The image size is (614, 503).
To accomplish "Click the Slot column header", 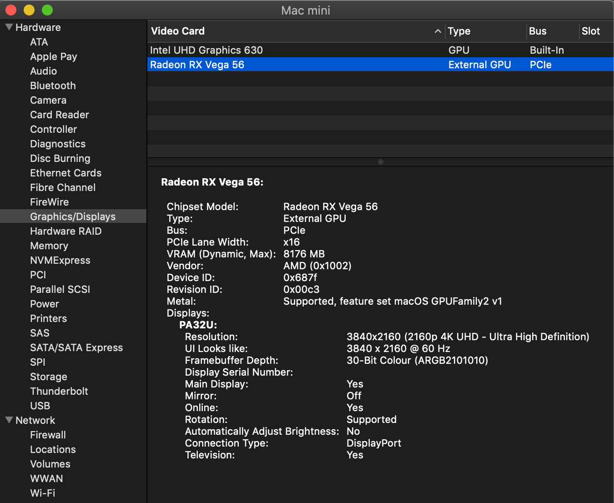I will pyautogui.click(x=591, y=31).
